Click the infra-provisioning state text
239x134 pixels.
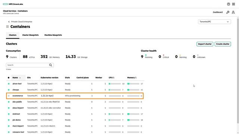point(72,96)
